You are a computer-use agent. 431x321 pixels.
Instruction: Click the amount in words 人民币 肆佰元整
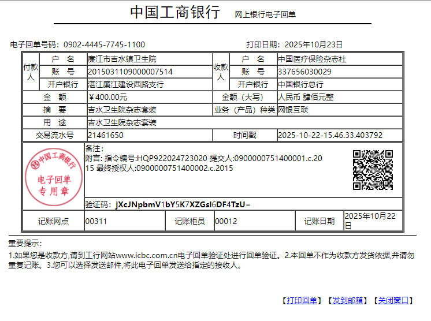[x=306, y=97]
